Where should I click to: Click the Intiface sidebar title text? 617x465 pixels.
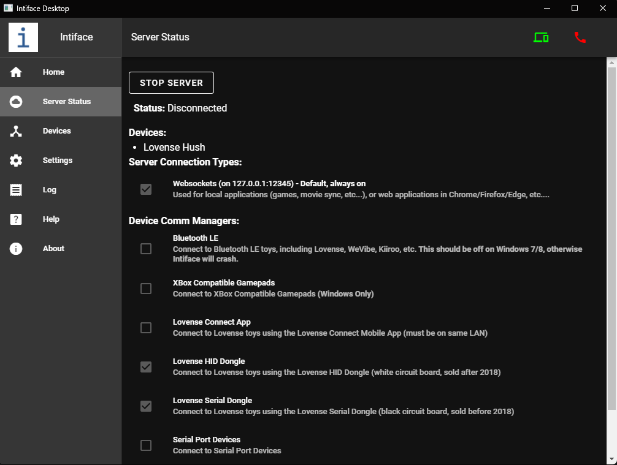point(76,37)
